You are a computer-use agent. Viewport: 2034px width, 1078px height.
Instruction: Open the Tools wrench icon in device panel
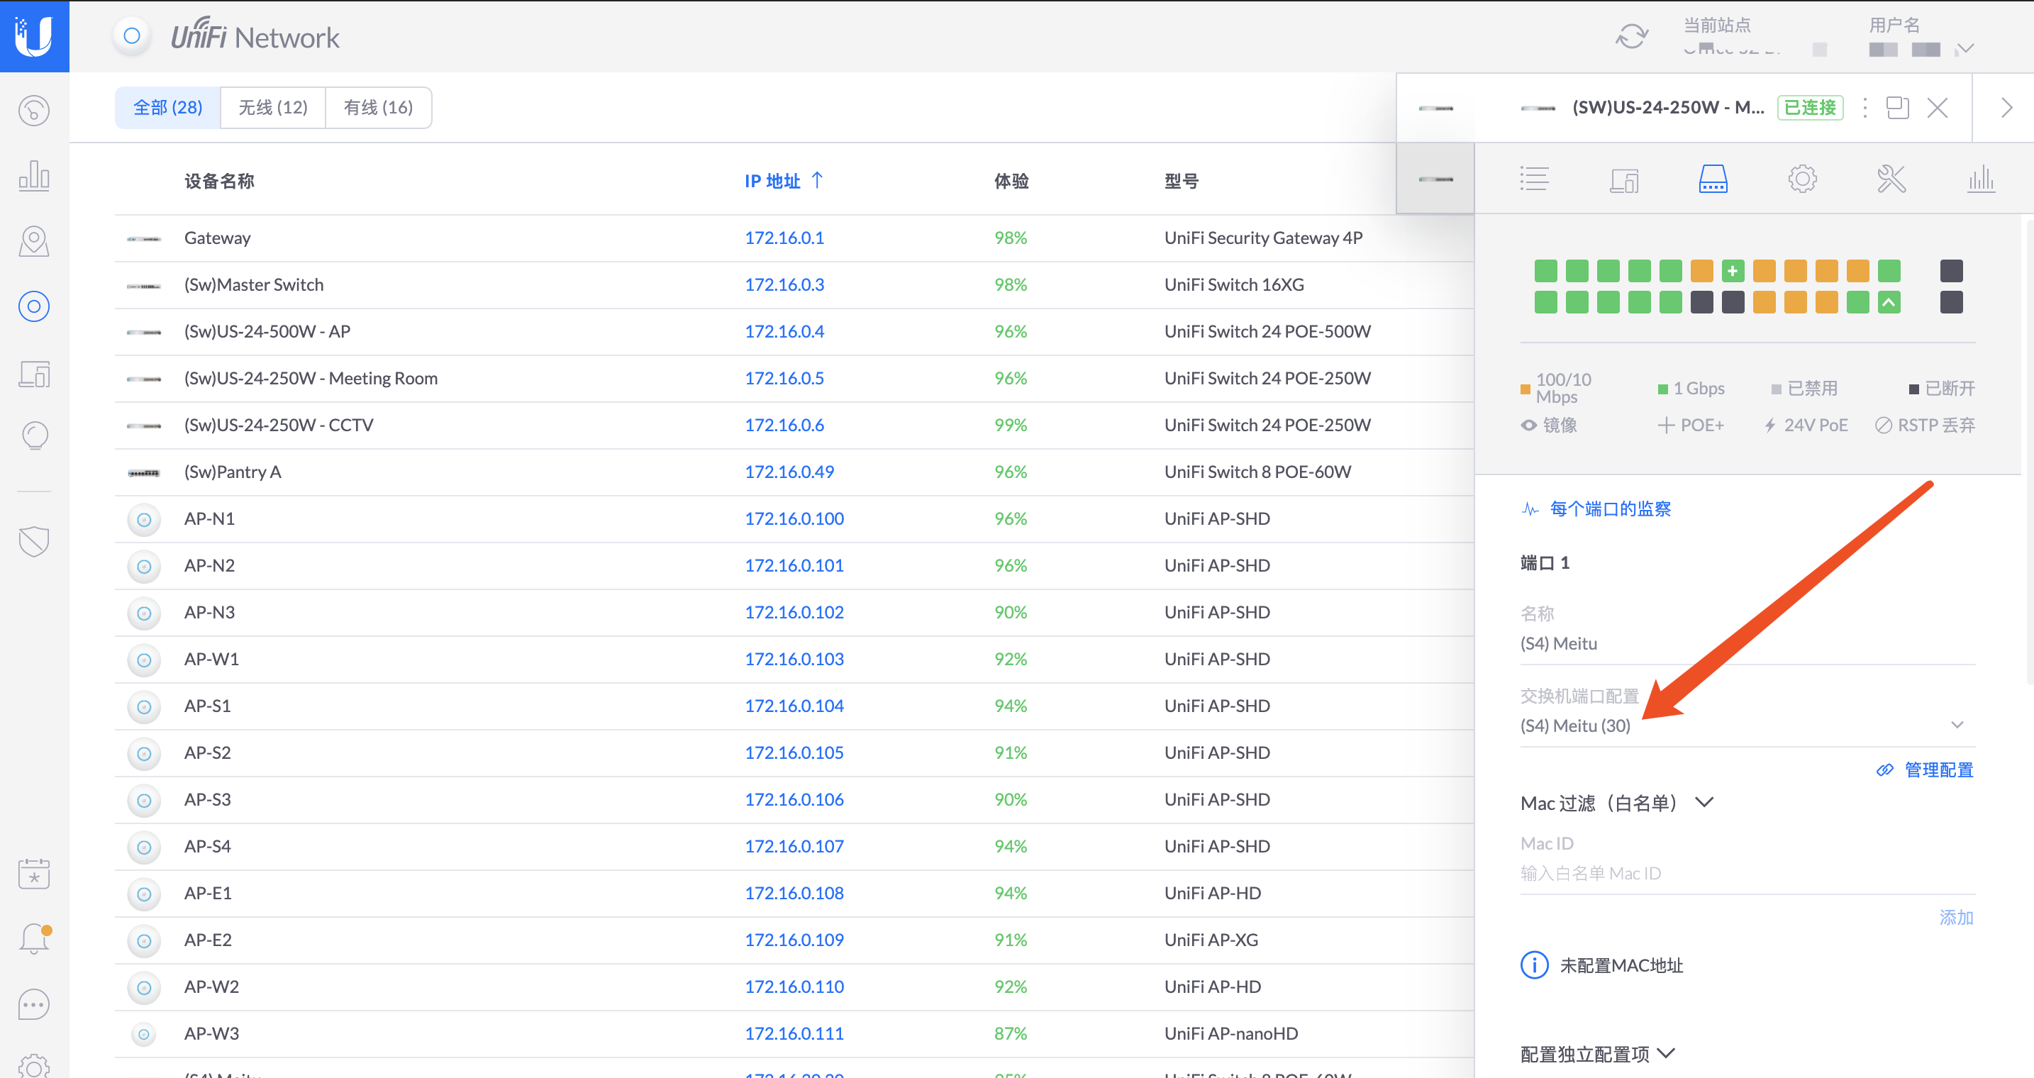click(1892, 179)
